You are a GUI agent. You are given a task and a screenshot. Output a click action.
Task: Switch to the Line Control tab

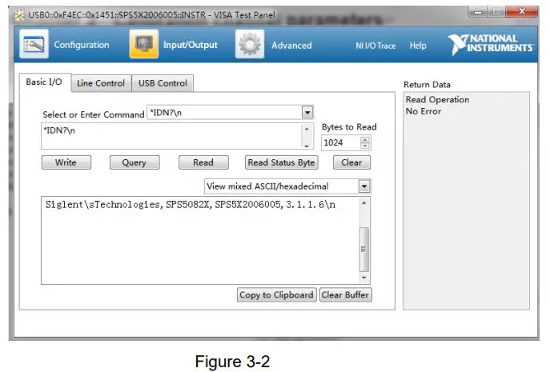point(101,83)
